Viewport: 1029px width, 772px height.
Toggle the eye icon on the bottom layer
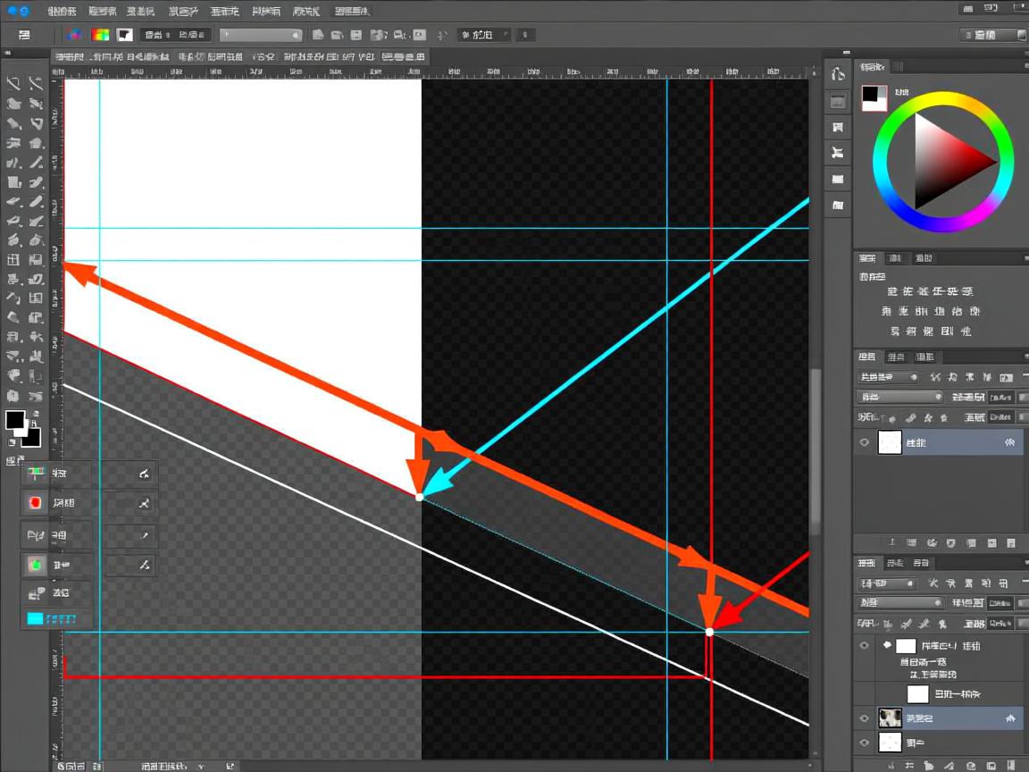(864, 743)
